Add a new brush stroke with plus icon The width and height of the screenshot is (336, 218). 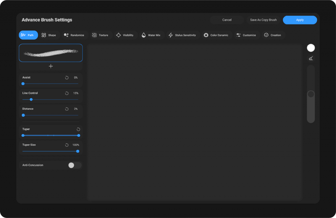(x=51, y=66)
